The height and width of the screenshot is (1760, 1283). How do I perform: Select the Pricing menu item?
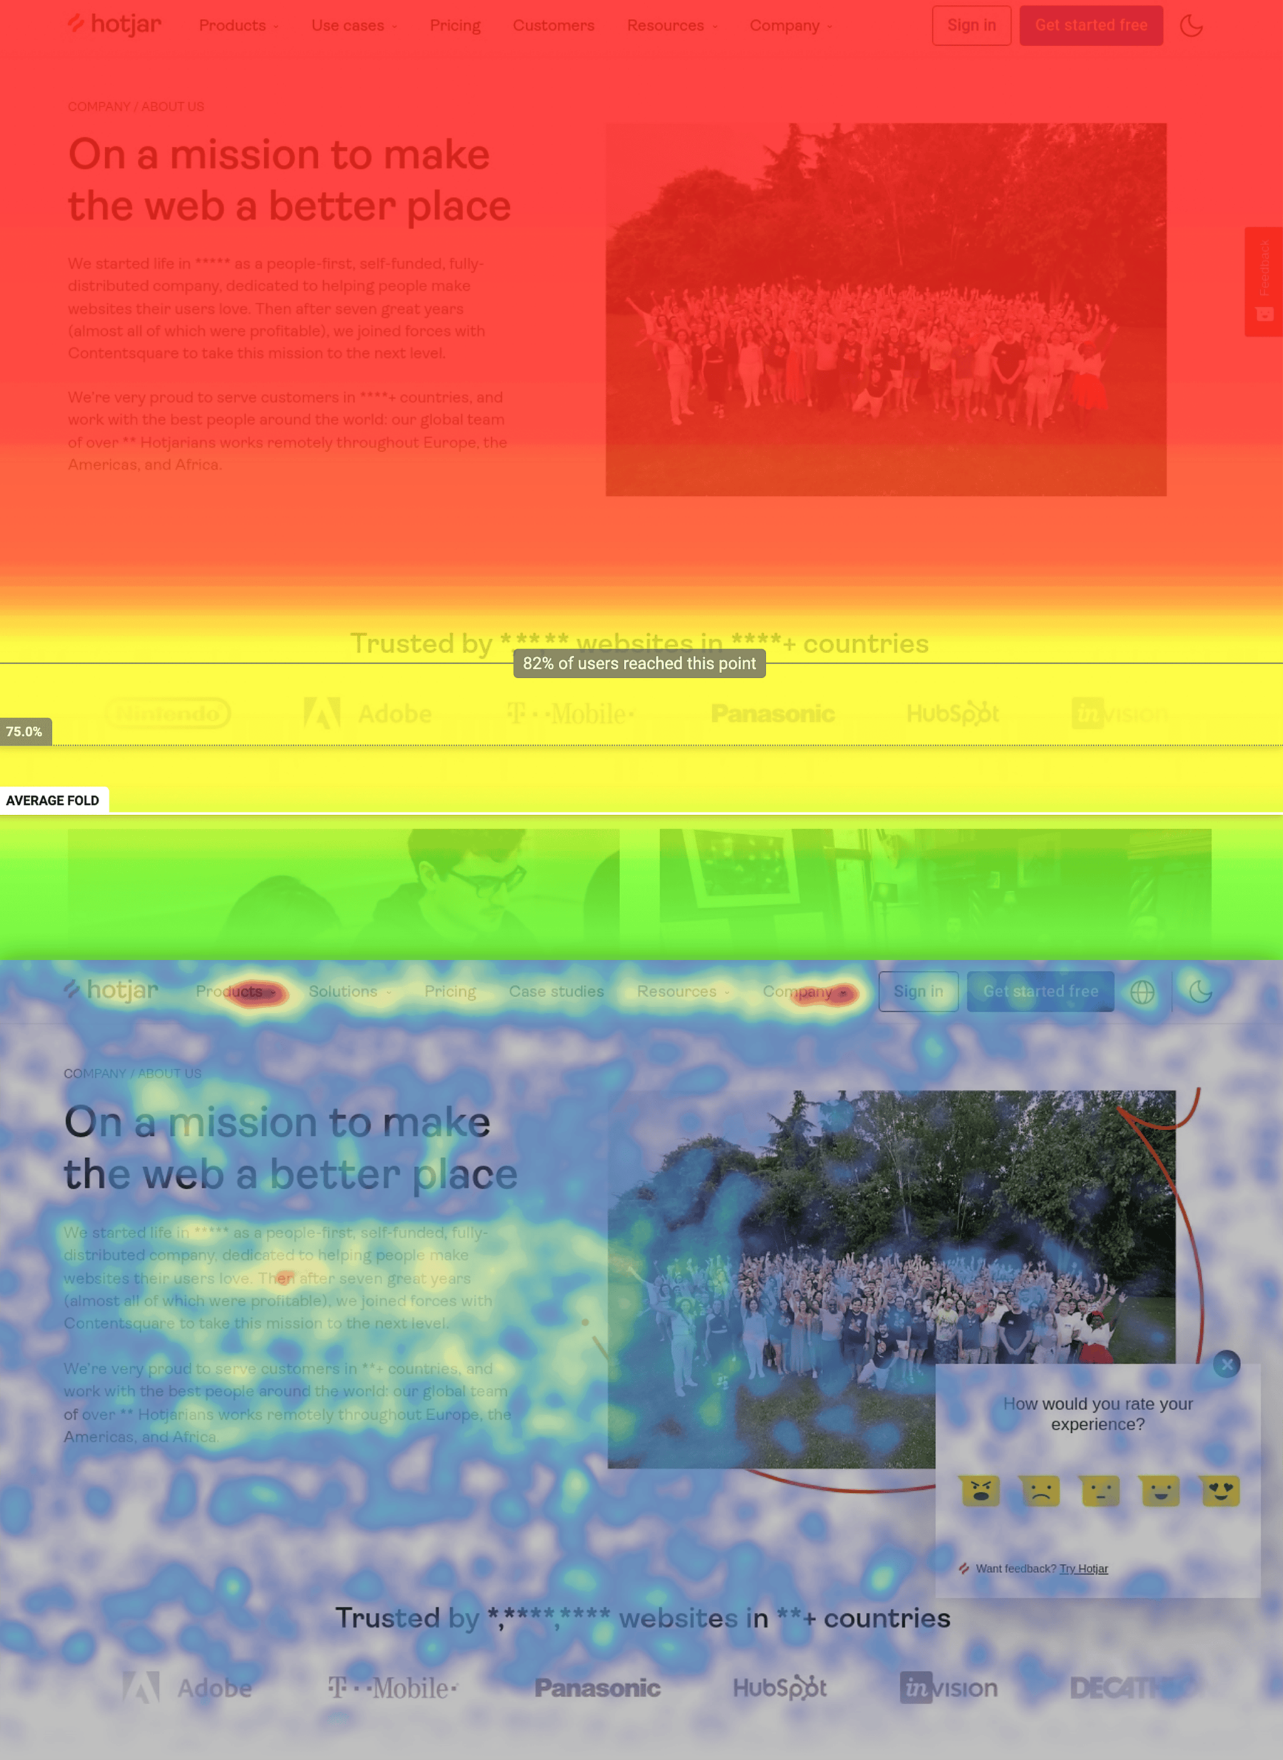pos(454,24)
